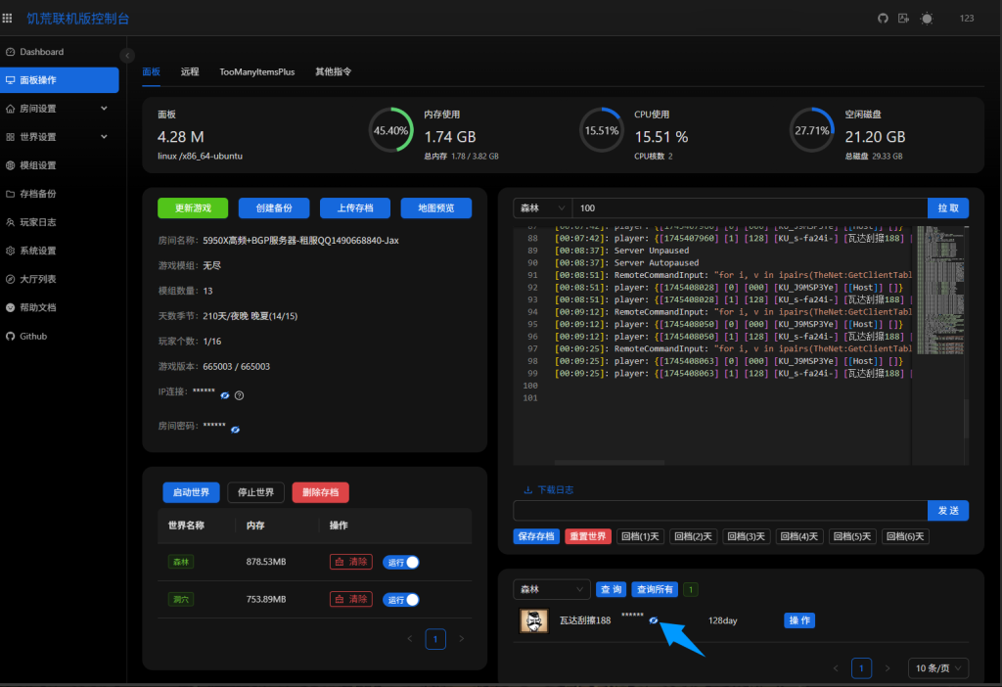This screenshot has height=687, width=1002.
Task: Collapse the sidebar with the arrow handle
Action: coord(127,55)
